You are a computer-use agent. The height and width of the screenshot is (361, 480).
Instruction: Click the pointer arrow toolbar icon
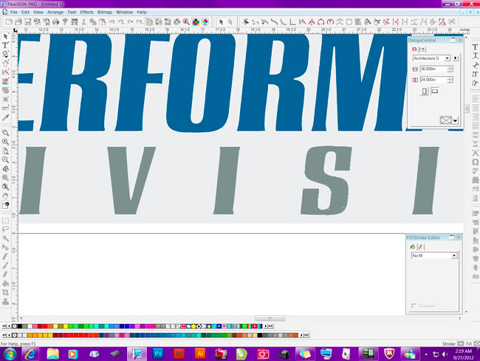click(x=221, y=21)
